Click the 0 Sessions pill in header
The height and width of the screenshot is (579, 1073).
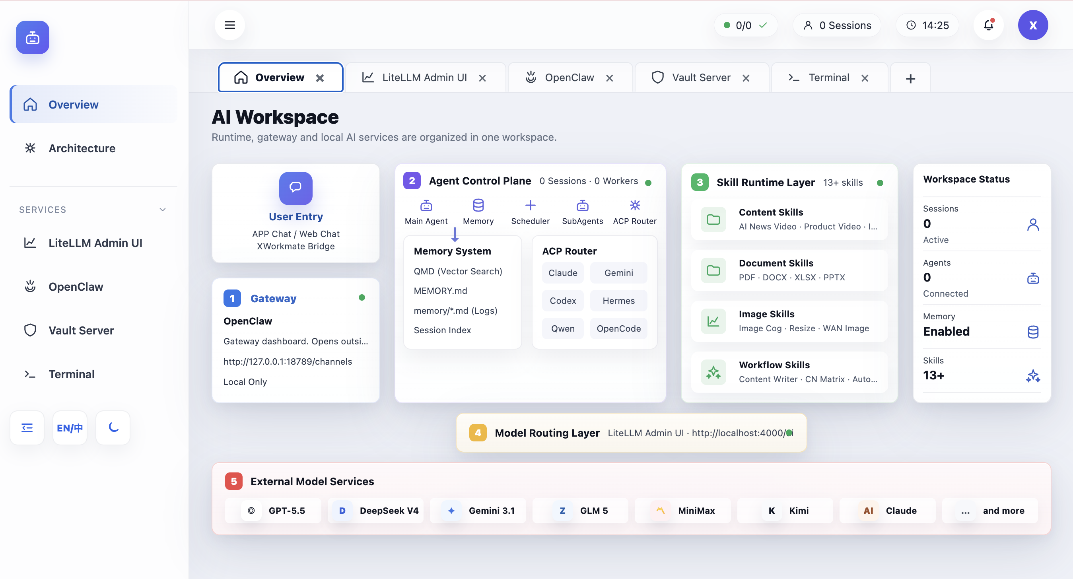click(x=836, y=25)
